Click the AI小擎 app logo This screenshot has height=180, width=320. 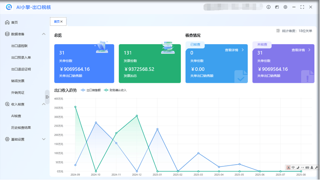[9, 7]
